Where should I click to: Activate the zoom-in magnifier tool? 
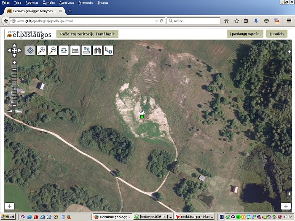click(41, 50)
